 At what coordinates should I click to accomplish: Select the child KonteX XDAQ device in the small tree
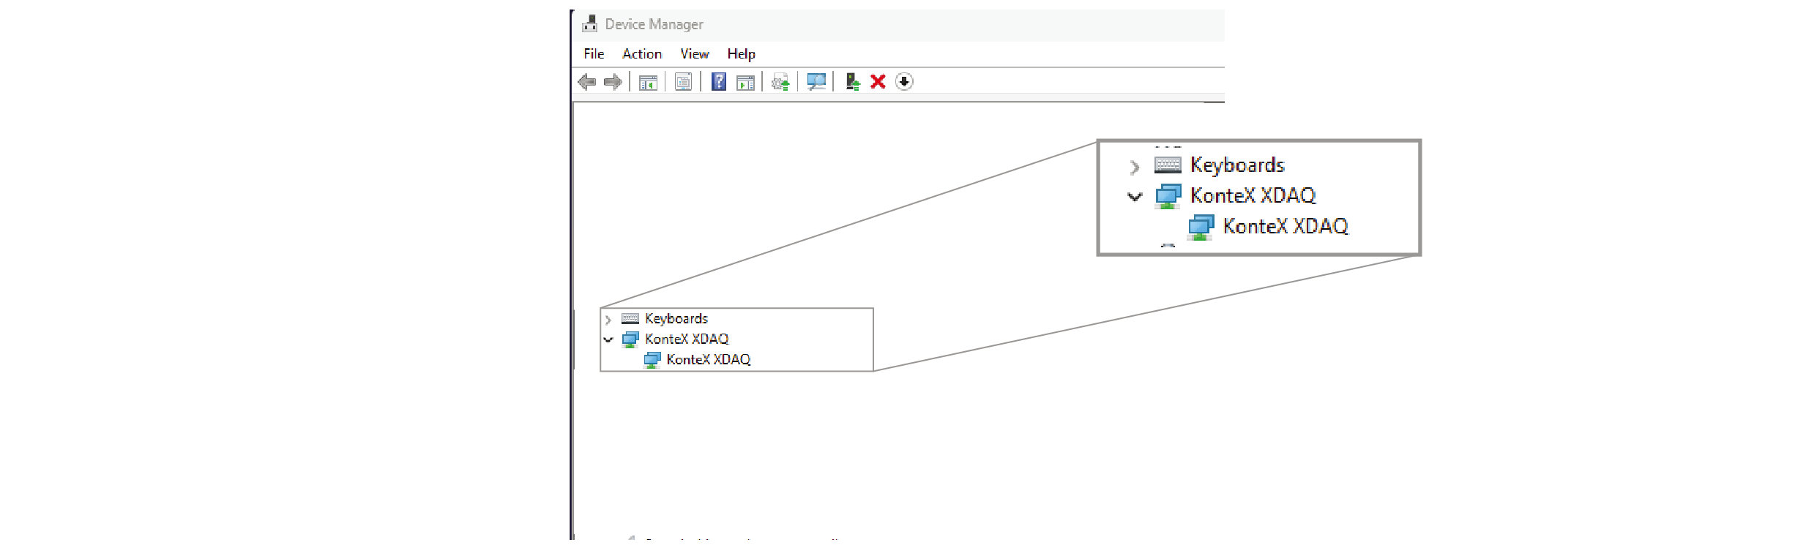pos(708,360)
